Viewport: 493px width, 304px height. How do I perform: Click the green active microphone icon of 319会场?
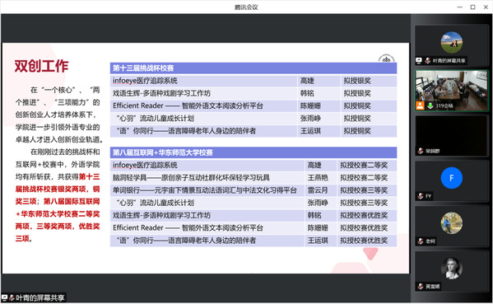click(x=430, y=105)
